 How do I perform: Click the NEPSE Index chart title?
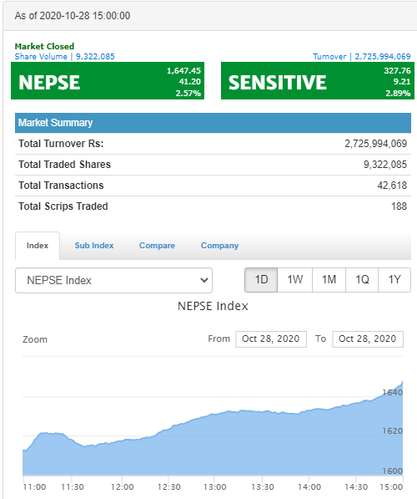pyautogui.click(x=213, y=306)
